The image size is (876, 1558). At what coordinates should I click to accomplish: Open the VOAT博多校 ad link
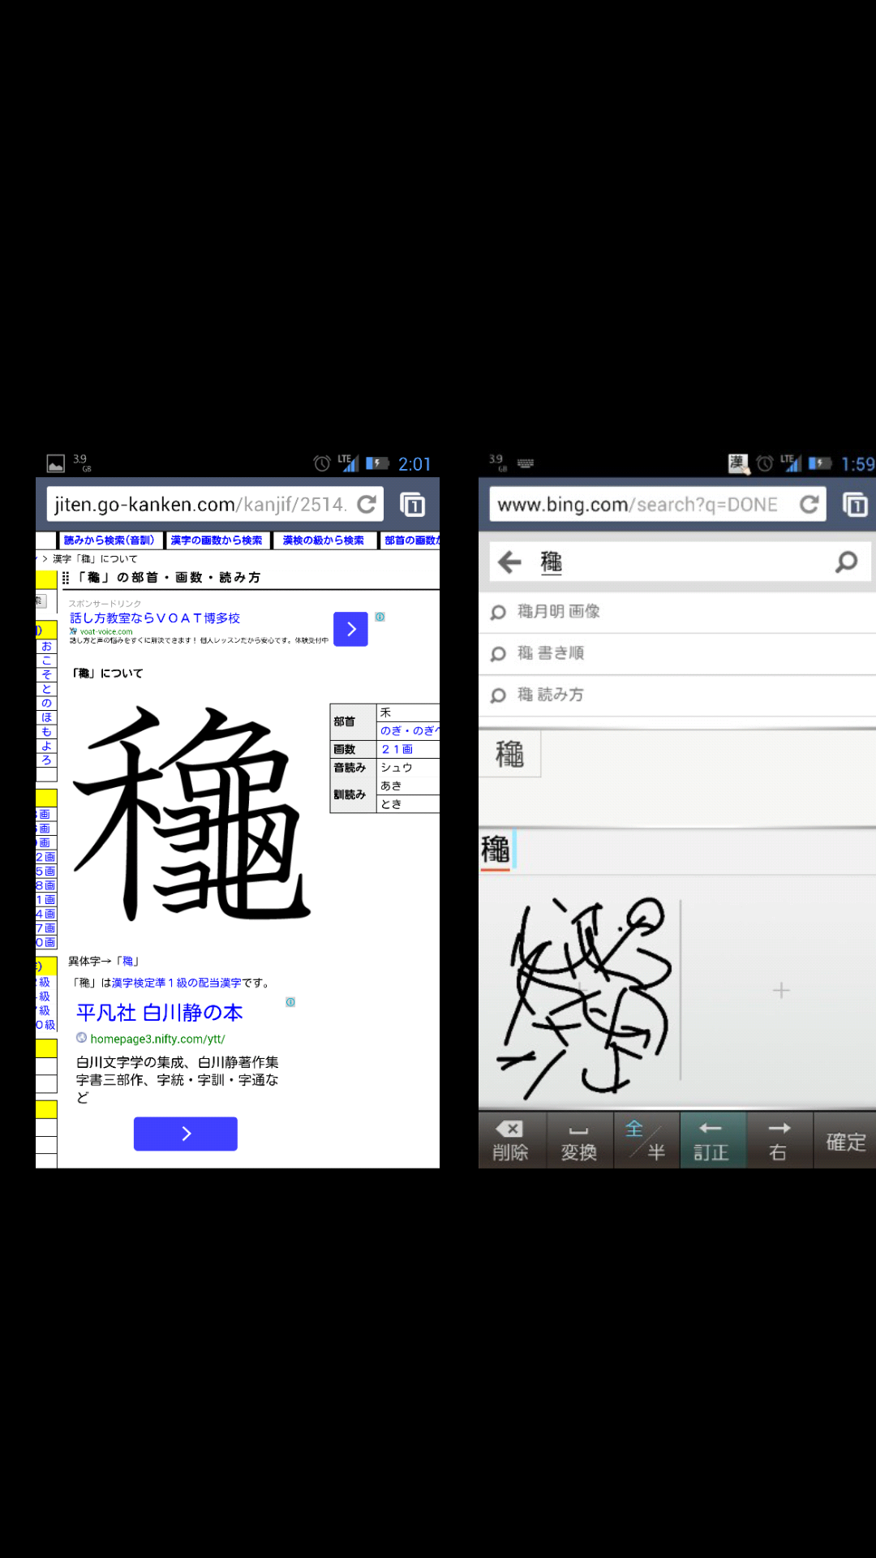[x=155, y=618]
